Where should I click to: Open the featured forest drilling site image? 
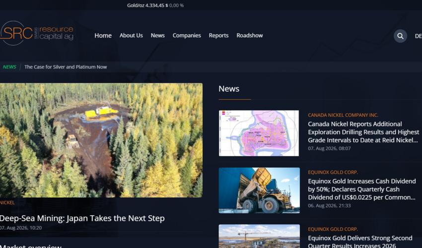[101, 140]
